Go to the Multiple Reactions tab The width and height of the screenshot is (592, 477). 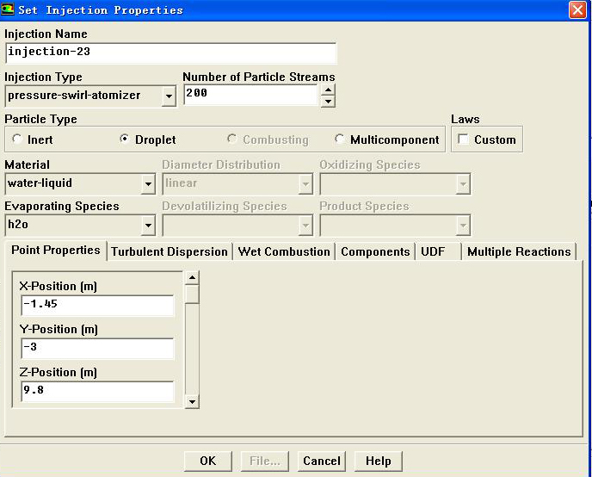519,251
